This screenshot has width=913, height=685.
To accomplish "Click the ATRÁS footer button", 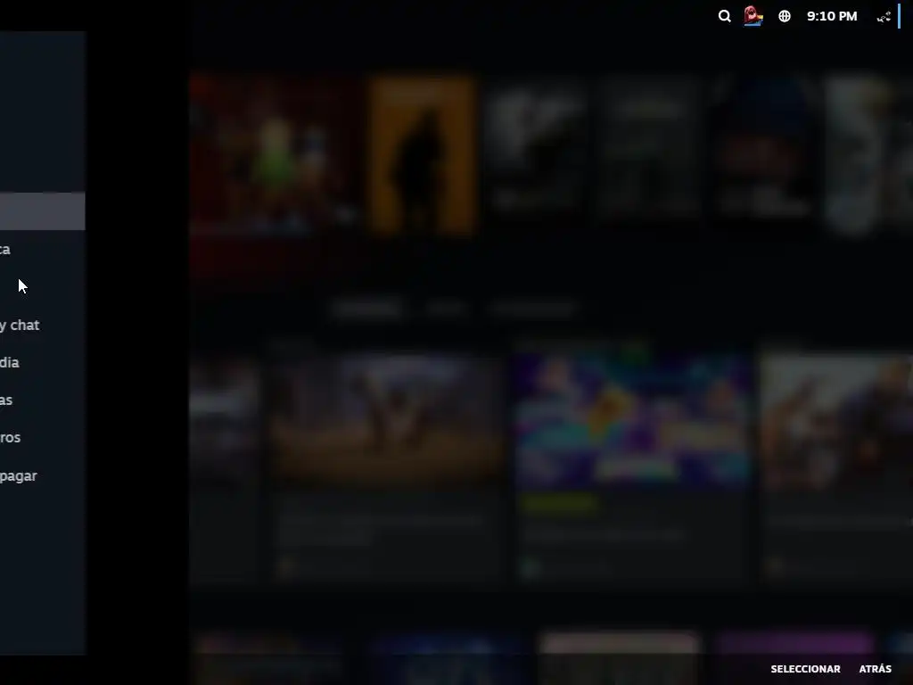I will click(875, 669).
